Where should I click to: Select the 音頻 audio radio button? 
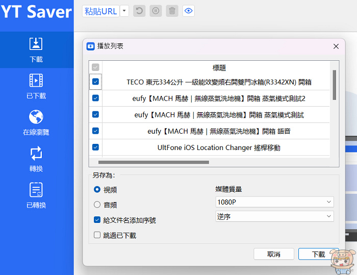pyautogui.click(x=97, y=205)
